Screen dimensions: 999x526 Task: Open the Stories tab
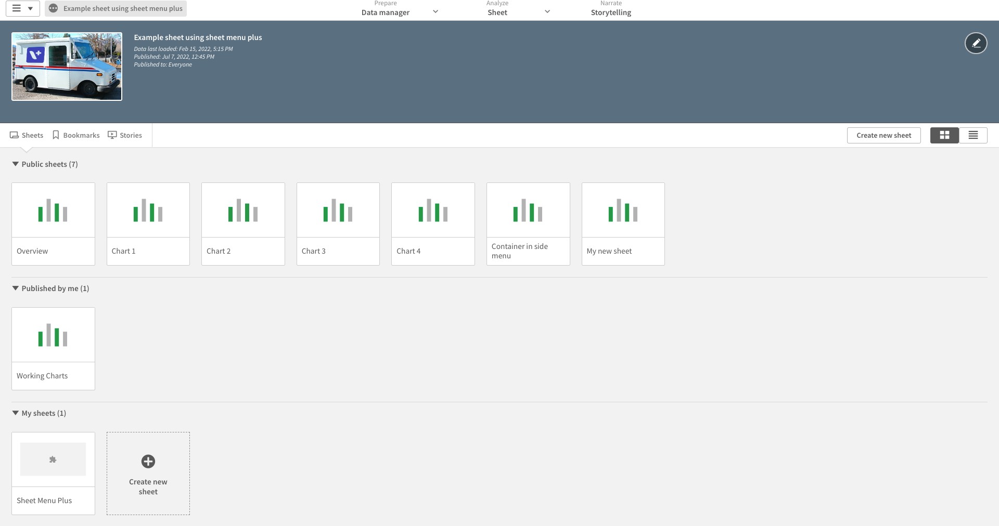tap(125, 135)
